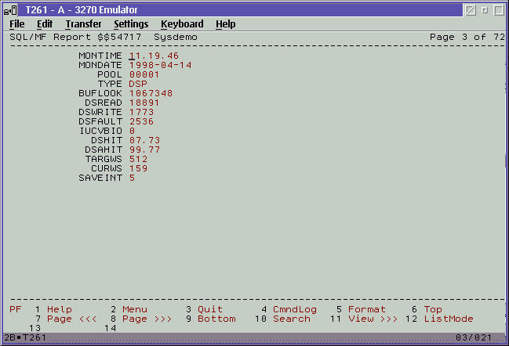Click the 'Page 3 of 72' indicator
509x346 pixels.
tap(467, 37)
